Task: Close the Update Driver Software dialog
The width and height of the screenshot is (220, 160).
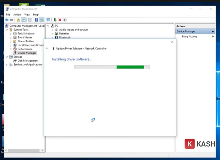Action: [x=172, y=42]
